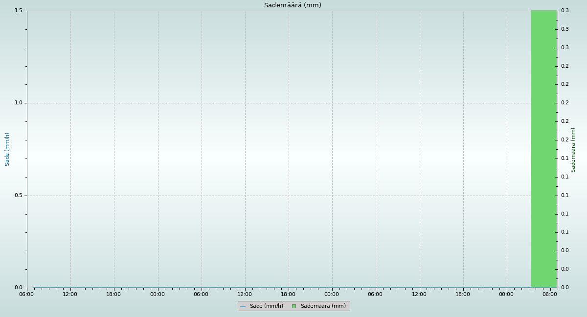The height and width of the screenshot is (317, 587).
Task: Click the 1.0 tick on left axis
Action: tap(19, 103)
